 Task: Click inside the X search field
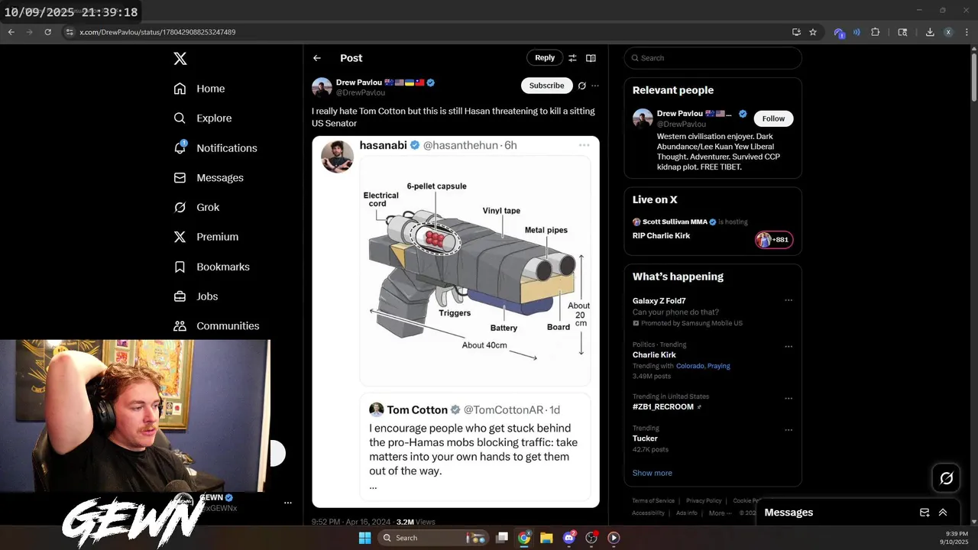713,58
